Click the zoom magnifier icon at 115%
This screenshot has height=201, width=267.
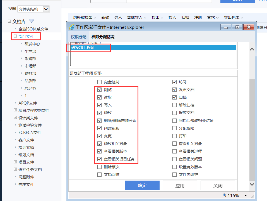tap(225, 195)
